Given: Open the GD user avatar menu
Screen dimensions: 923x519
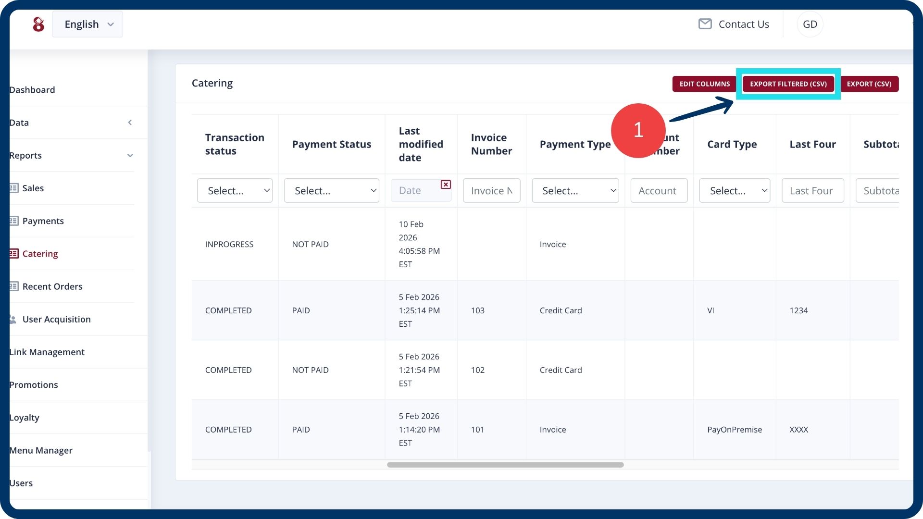Looking at the screenshot, I should (810, 24).
